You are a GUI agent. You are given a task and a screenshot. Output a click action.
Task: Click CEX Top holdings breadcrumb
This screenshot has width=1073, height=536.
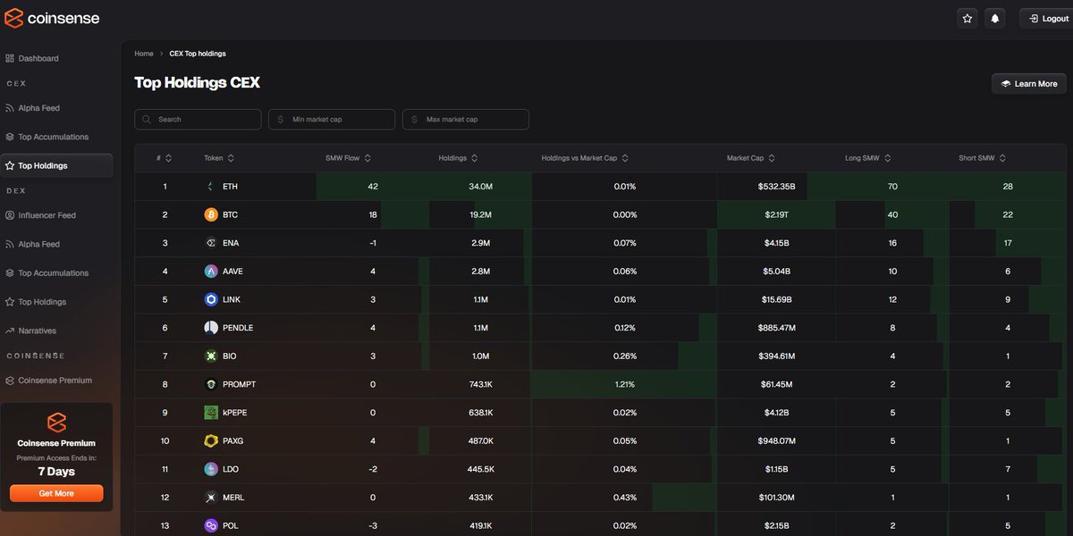coord(198,54)
